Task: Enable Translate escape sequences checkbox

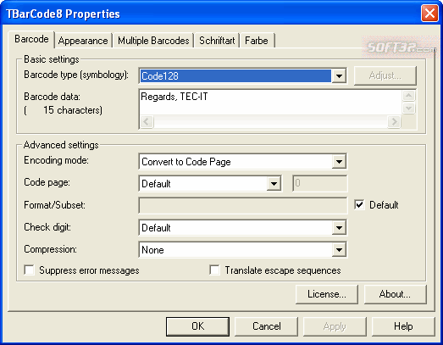Action: click(214, 270)
